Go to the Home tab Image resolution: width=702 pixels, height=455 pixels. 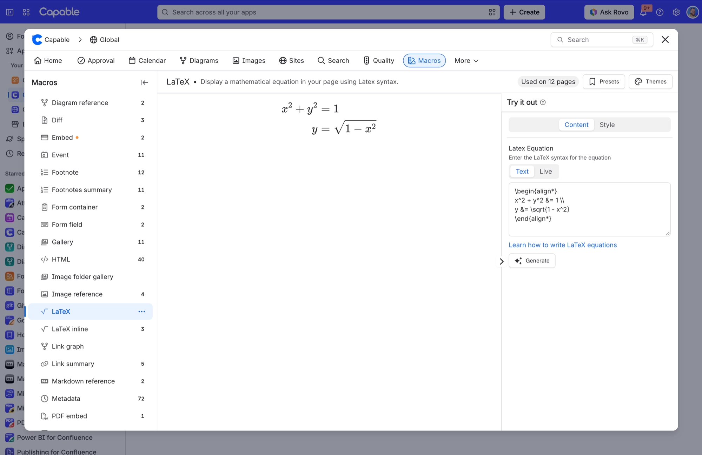48,61
